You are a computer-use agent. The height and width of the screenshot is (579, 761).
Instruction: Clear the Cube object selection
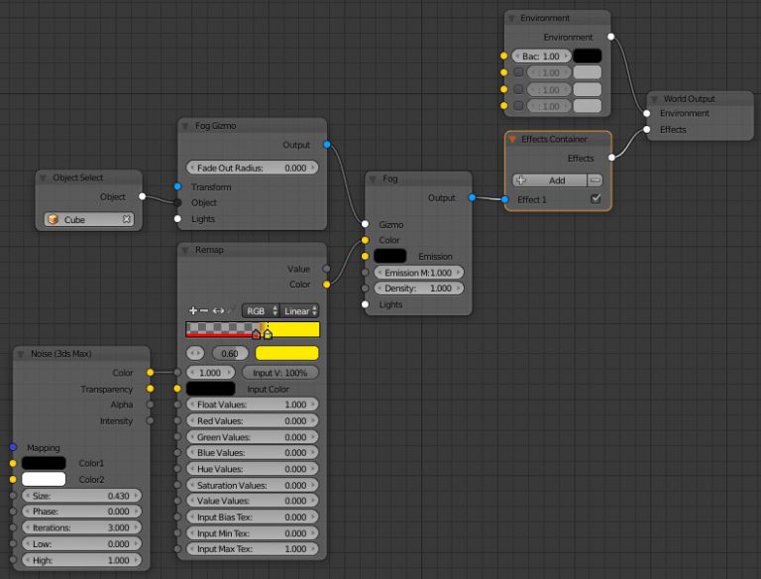127,219
